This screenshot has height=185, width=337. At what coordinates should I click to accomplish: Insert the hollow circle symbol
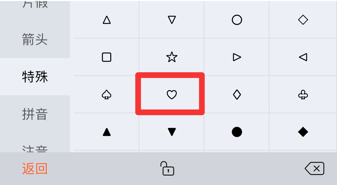[x=237, y=20]
